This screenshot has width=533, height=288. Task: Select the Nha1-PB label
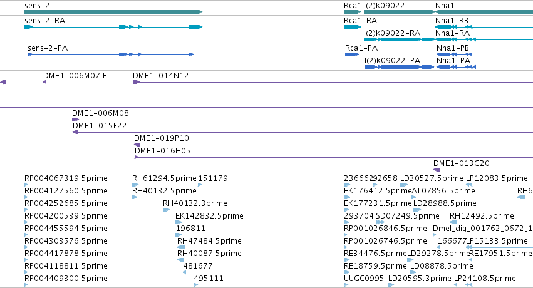pos(453,48)
